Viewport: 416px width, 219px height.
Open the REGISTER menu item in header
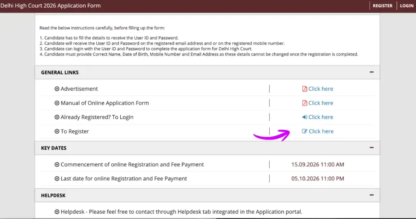coord(382,6)
